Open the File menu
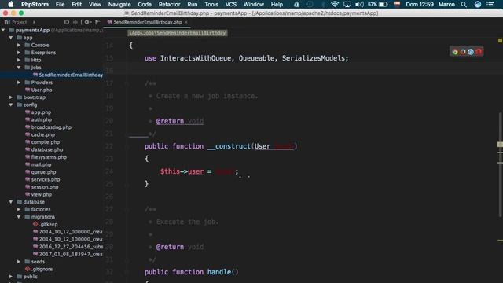 tap(60, 5)
